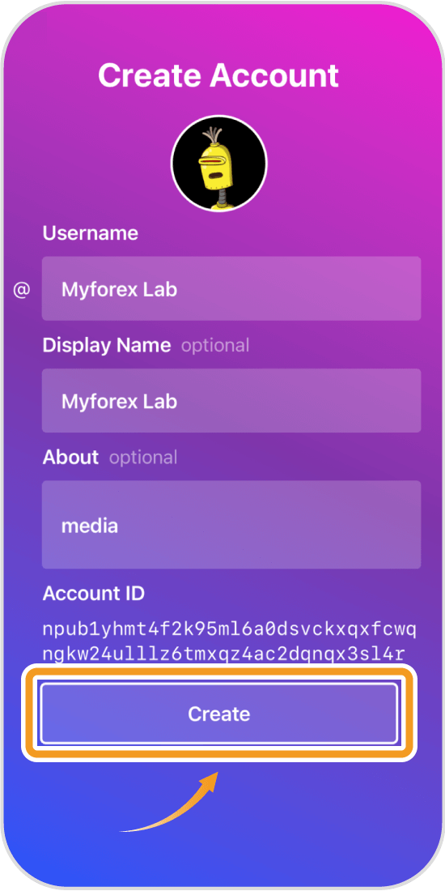Tap Myforex Lab text in Username field
Screen dimensions: 445x891
pyautogui.click(x=119, y=290)
